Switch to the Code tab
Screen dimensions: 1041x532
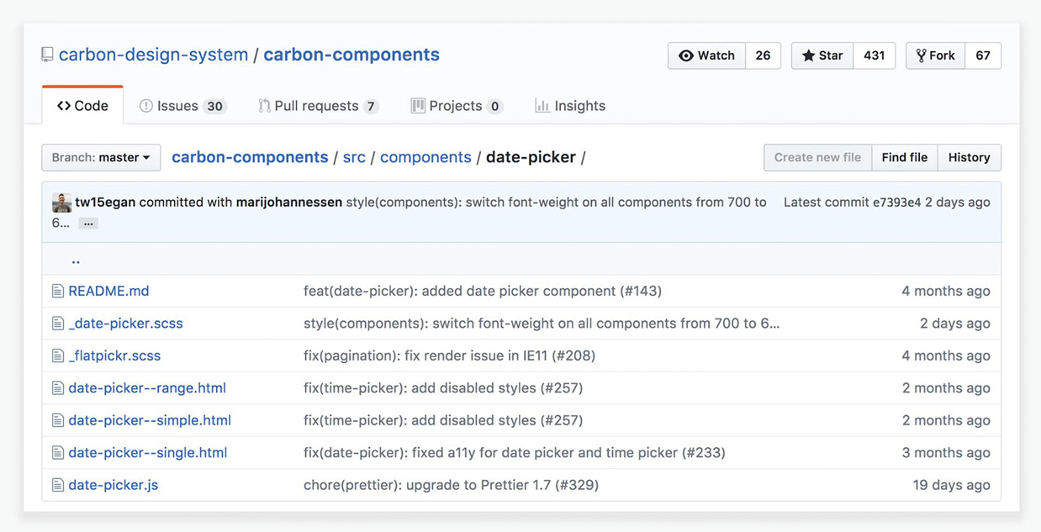pyautogui.click(x=82, y=106)
